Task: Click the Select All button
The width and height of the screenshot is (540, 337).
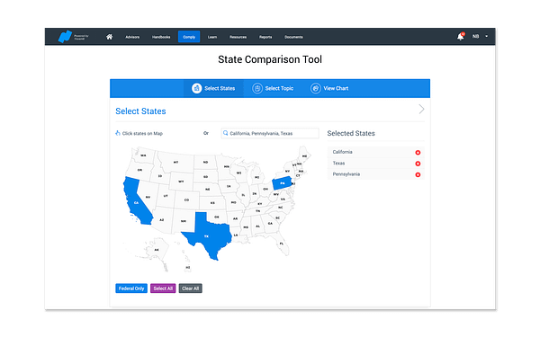Action: 163,288
